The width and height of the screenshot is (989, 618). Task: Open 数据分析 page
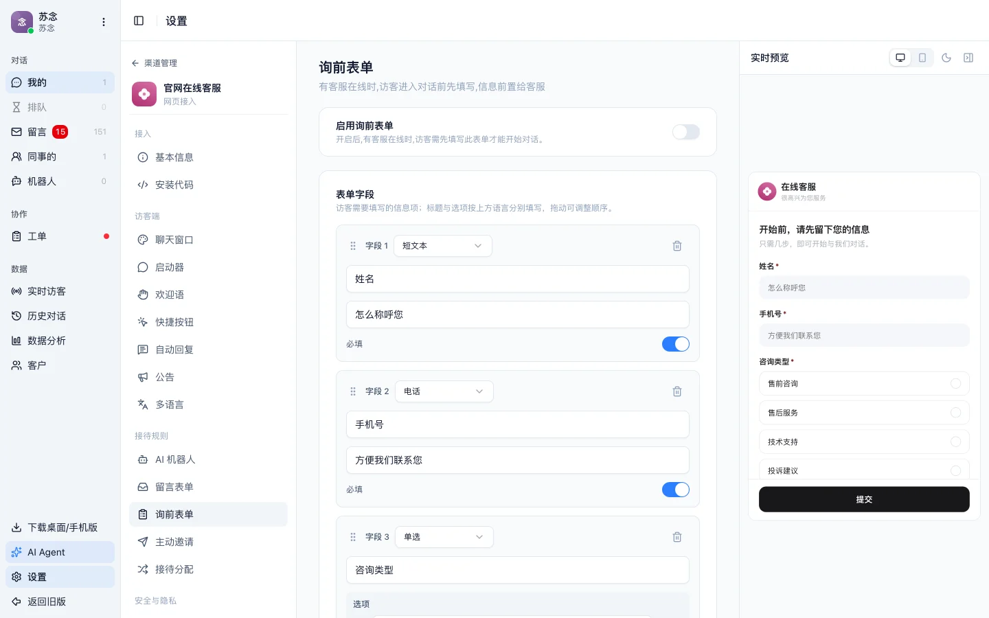60,341
